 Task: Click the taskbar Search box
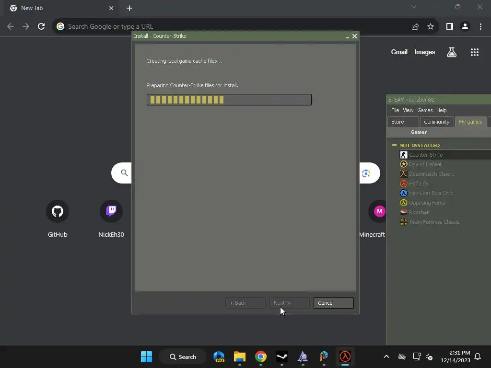(183, 356)
